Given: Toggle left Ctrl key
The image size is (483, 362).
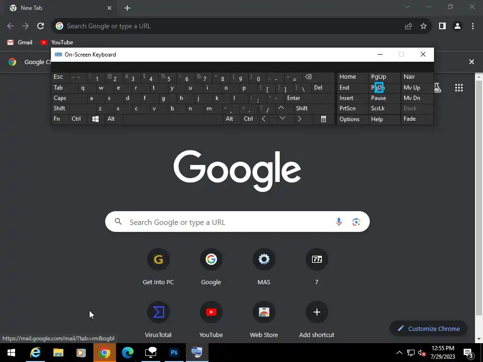Looking at the screenshot, I should point(78,119).
